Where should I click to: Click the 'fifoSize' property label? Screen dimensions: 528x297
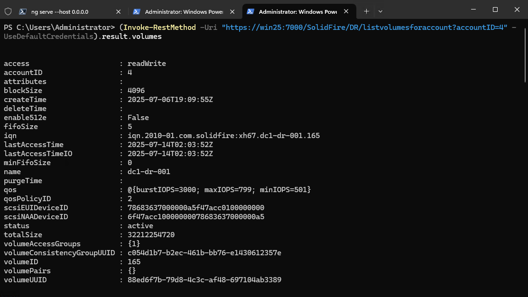click(21, 127)
